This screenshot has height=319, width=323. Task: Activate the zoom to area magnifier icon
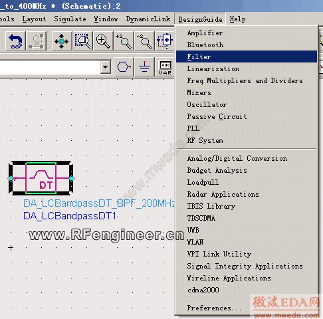(82, 41)
